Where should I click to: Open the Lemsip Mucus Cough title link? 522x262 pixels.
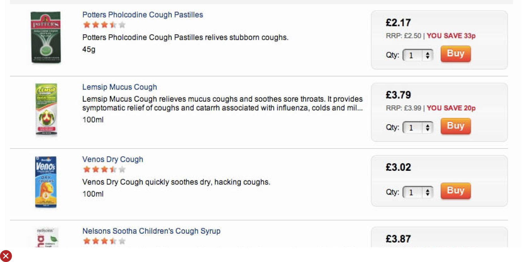(x=120, y=87)
